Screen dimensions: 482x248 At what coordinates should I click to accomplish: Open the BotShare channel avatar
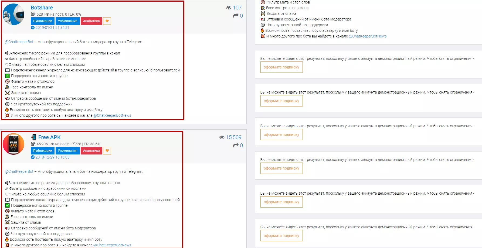click(x=13, y=14)
